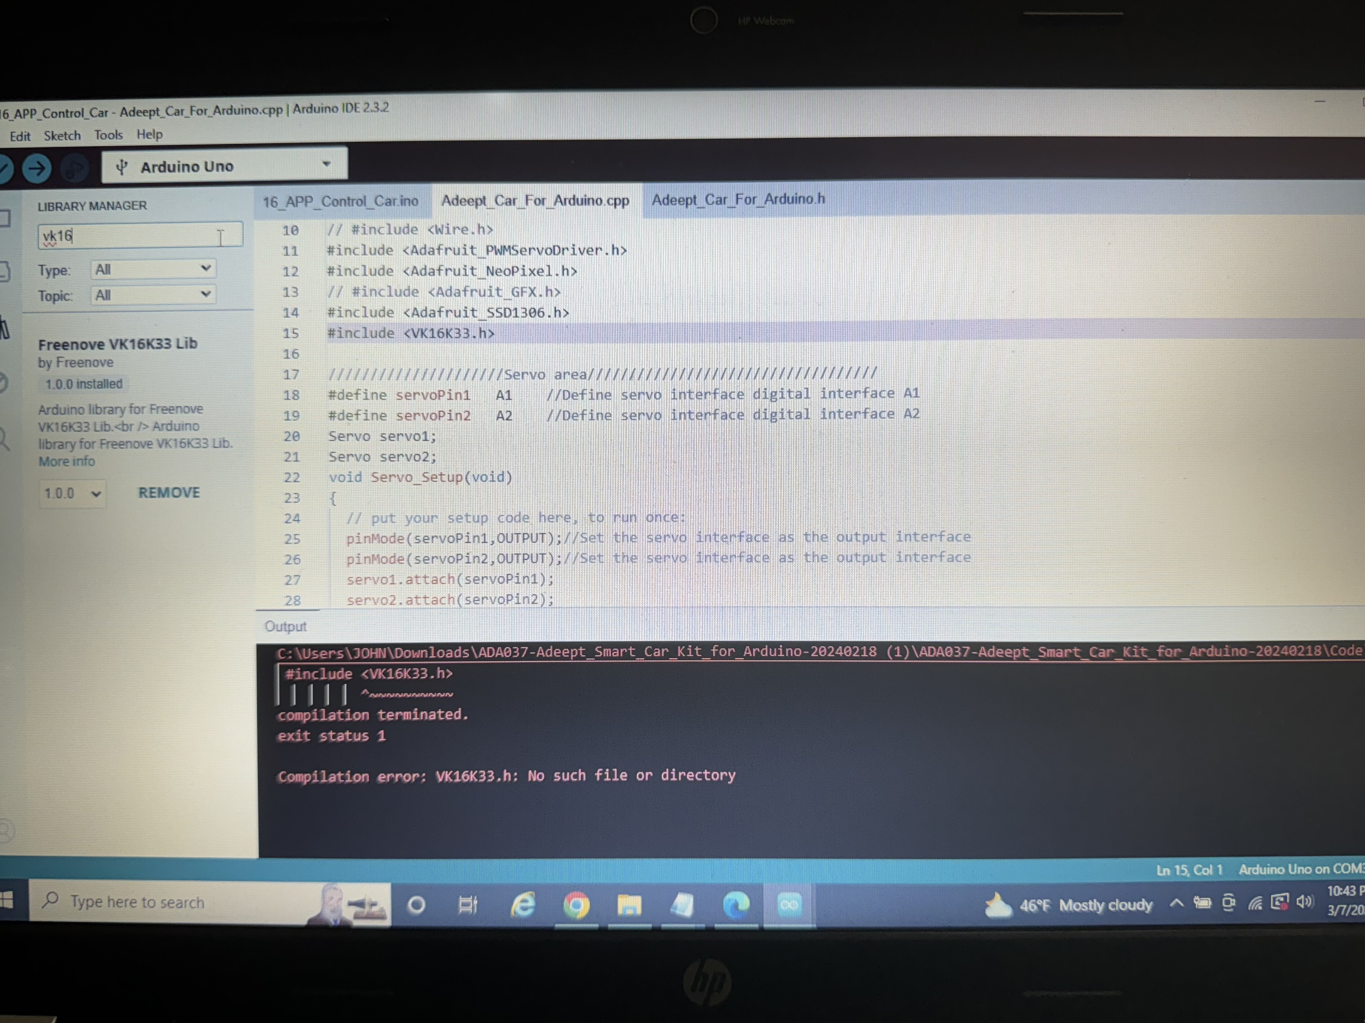Open the More info link

tap(67, 461)
